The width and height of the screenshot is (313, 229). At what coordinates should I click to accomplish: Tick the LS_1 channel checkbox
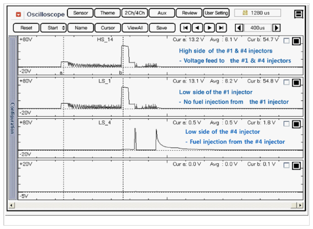[x=287, y=83]
